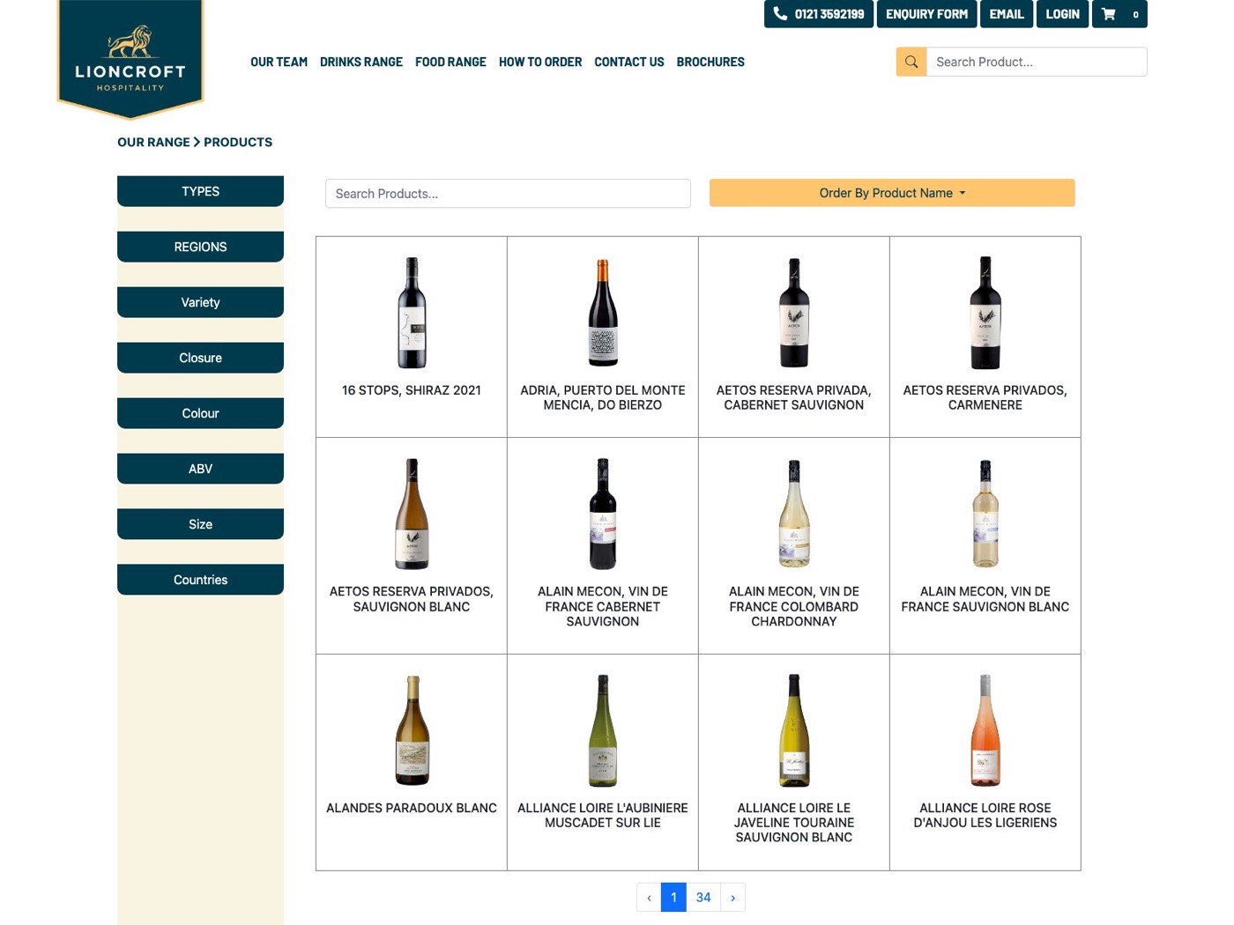Open the Adria Puerto del Monte Mencia bottle image

(x=603, y=313)
